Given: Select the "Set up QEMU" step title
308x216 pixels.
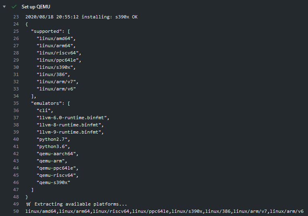Looking at the screenshot, I should tap(36, 7).
